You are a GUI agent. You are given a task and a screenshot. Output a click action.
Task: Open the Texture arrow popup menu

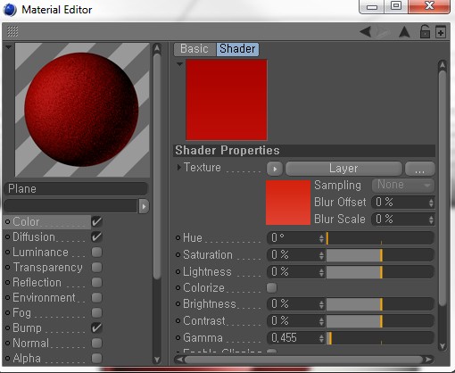[275, 169]
